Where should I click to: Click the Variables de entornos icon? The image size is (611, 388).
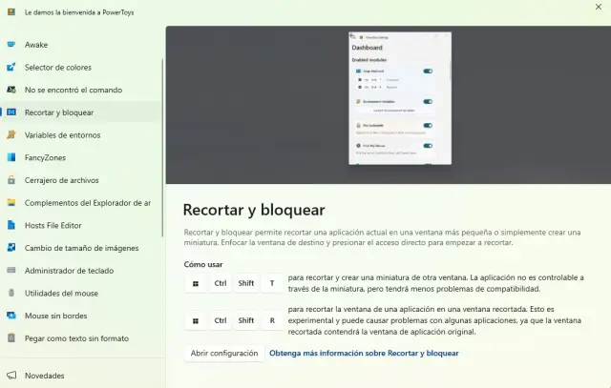coord(11,135)
